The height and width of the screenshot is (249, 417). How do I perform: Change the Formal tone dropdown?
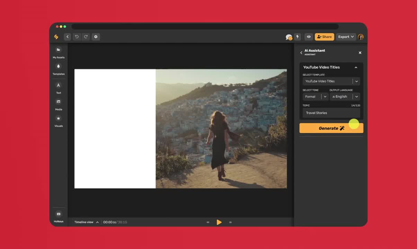coord(315,96)
